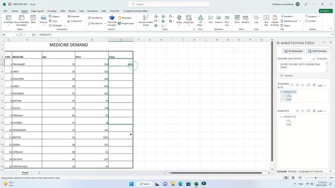335x188 pixels.
Task: Click the Share button
Action: 326,11
